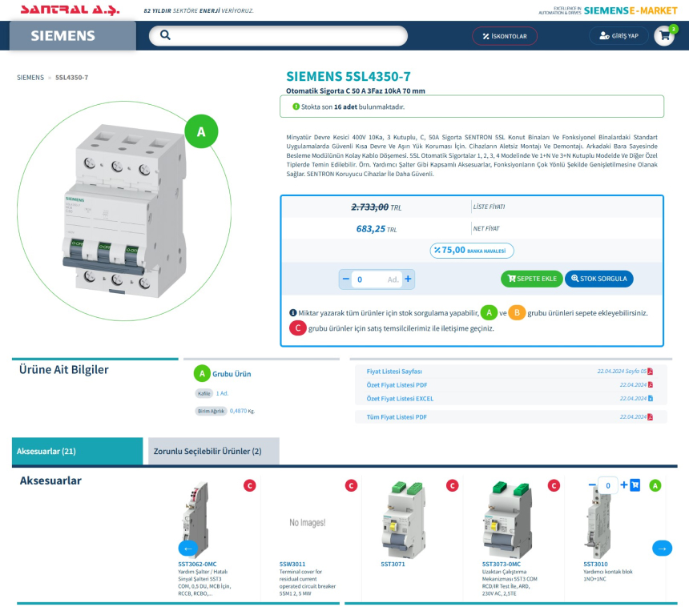Increase 5ST3010 accessory quantity
Viewport: 689px width, 607px height.
click(624, 485)
